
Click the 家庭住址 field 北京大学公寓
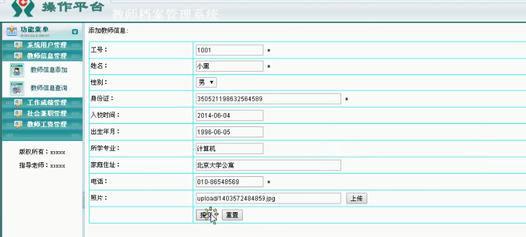pos(268,165)
